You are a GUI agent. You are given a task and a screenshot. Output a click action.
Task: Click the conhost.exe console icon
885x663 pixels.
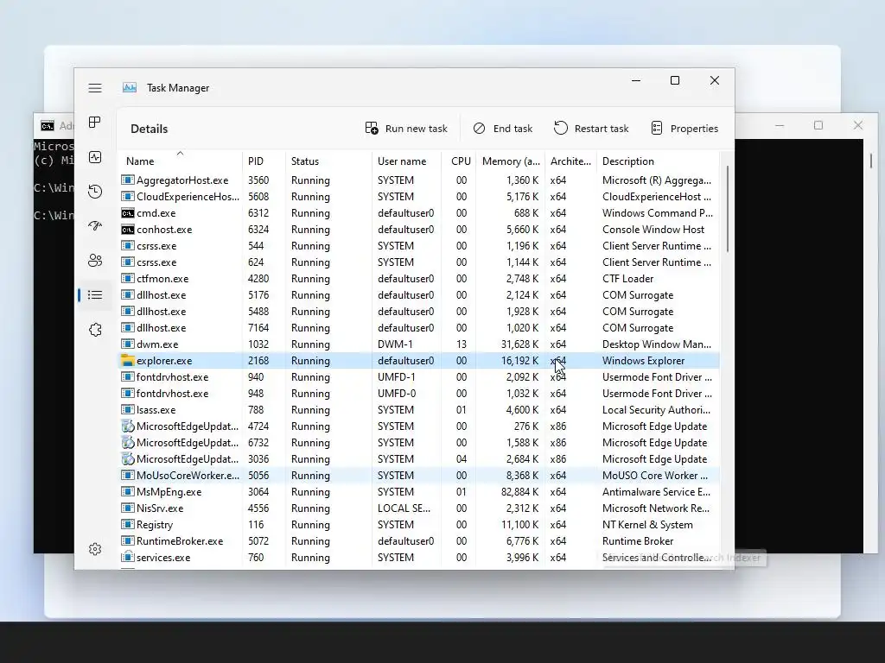(x=128, y=230)
